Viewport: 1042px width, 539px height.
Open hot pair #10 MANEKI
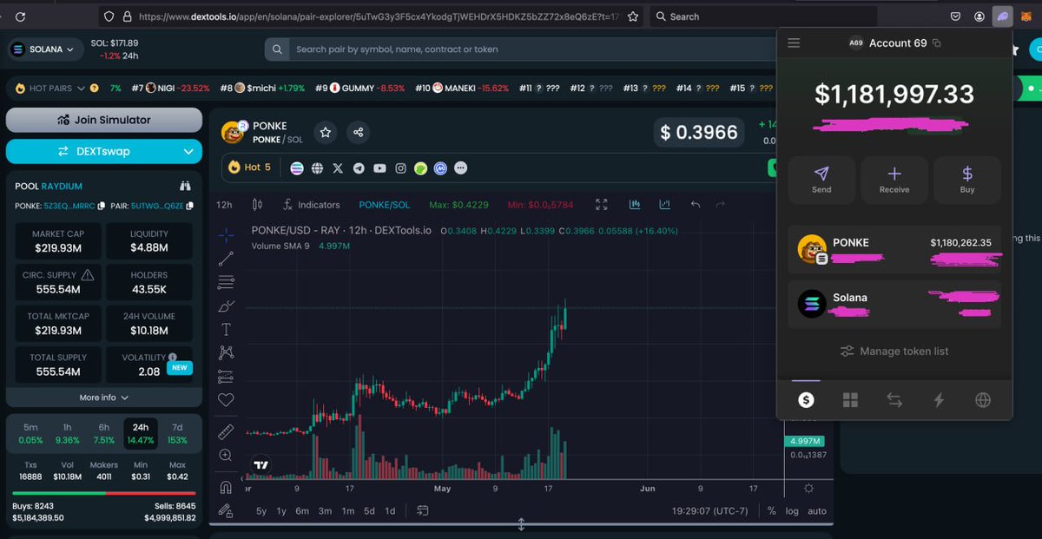click(x=461, y=89)
